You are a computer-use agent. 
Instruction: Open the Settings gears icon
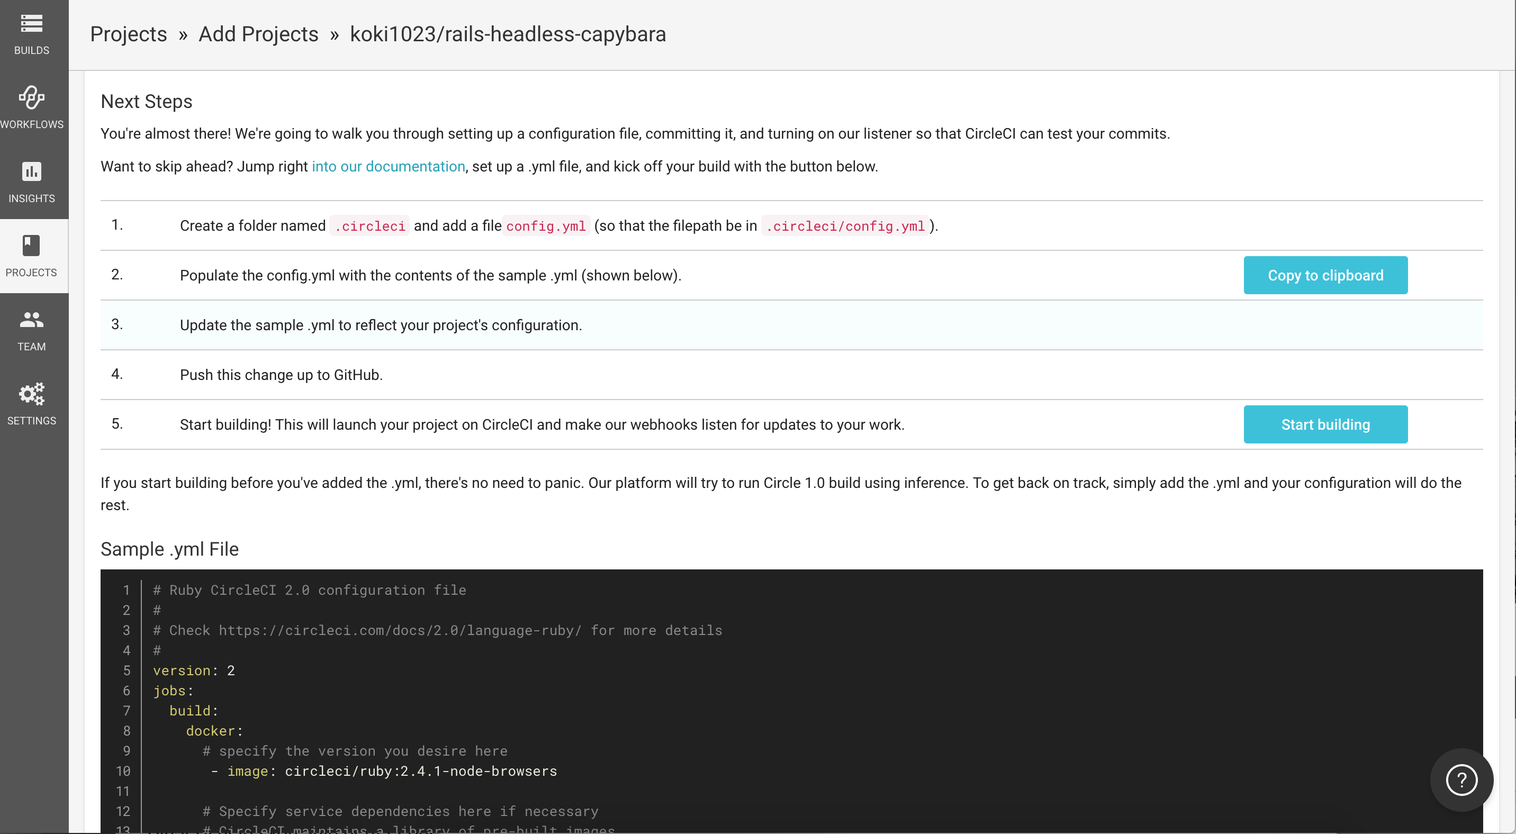[x=31, y=394]
